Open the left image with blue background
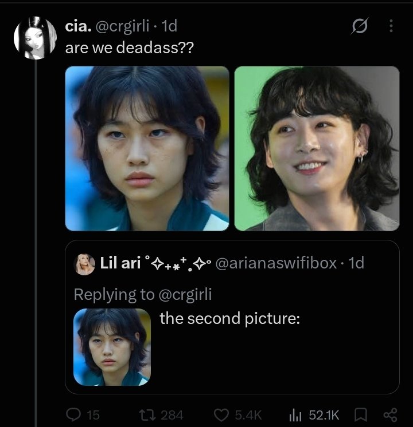This screenshot has width=413, height=427. coord(147,148)
